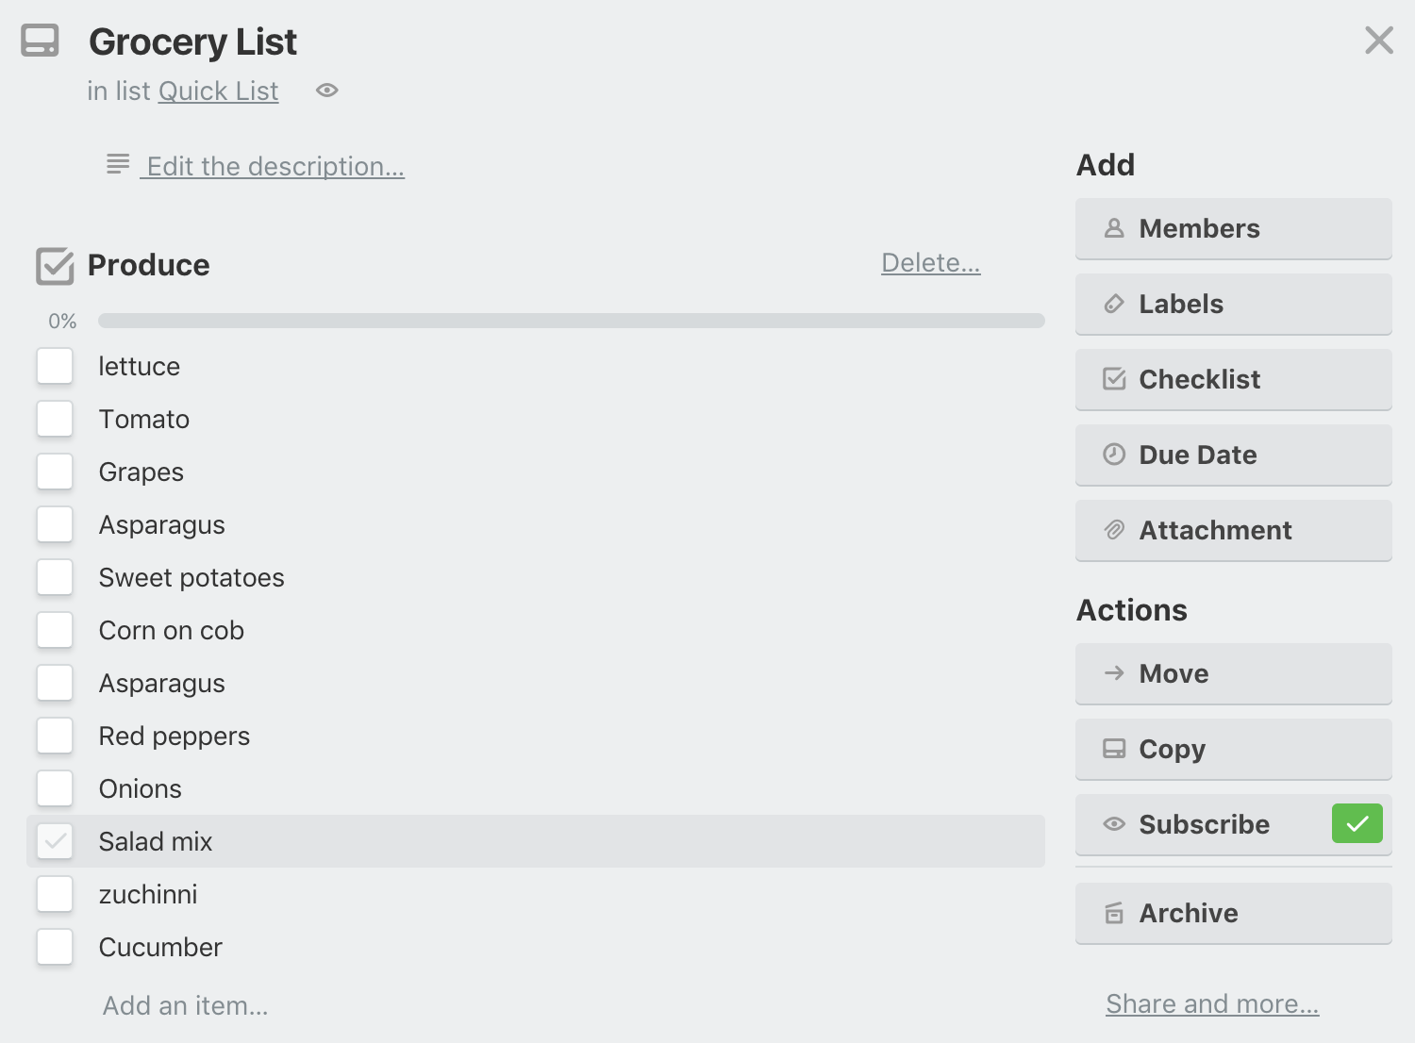Image resolution: width=1415 pixels, height=1043 pixels.
Task: Click the Grocery List card title
Action: [192, 42]
